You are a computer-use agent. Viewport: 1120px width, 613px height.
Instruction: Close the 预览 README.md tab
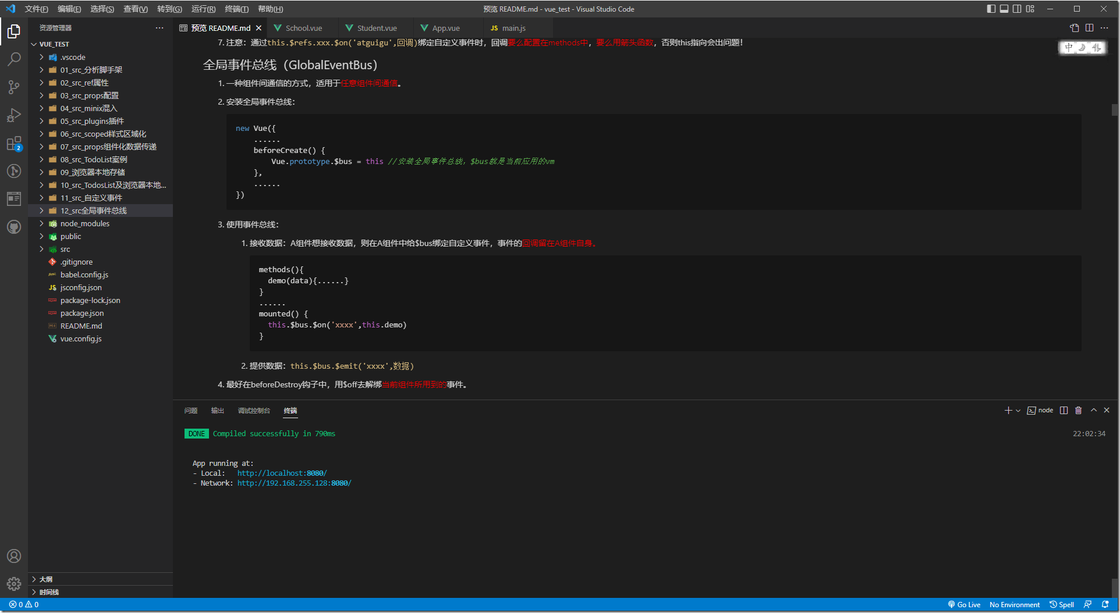(x=258, y=28)
